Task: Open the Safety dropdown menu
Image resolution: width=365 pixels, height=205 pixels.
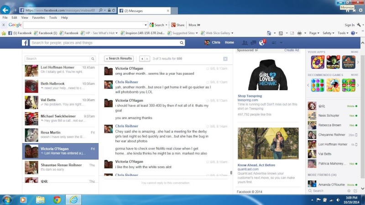Action: point(328,33)
